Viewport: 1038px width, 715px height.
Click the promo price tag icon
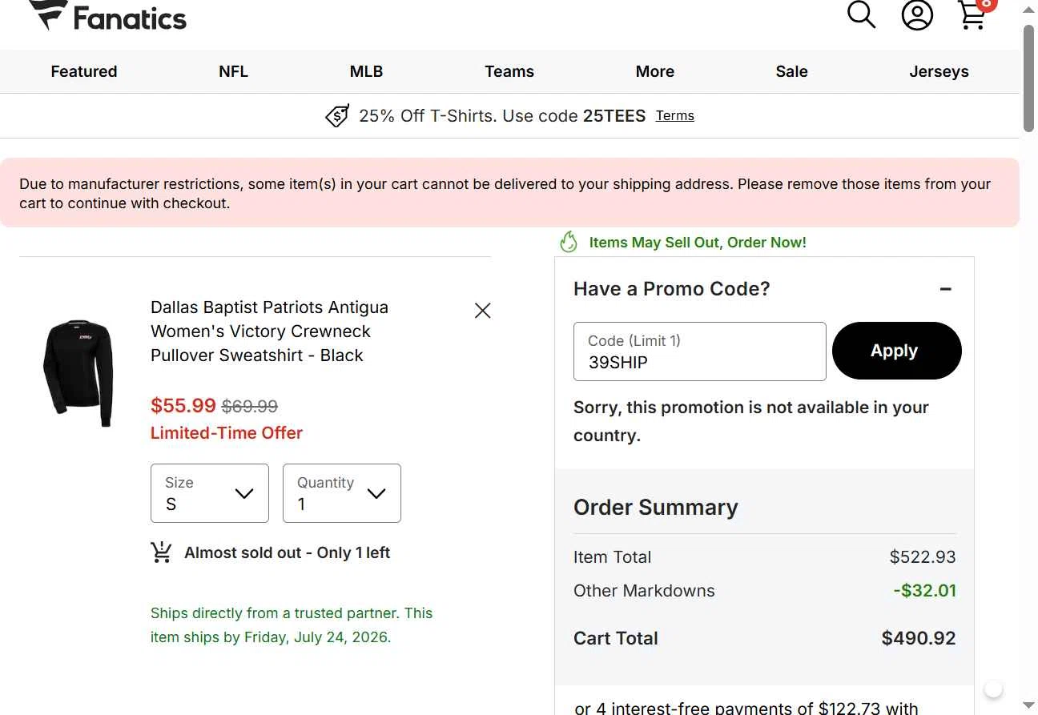[x=337, y=116]
